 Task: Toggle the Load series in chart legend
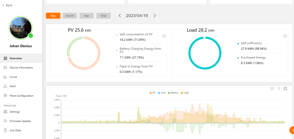click(185, 93)
